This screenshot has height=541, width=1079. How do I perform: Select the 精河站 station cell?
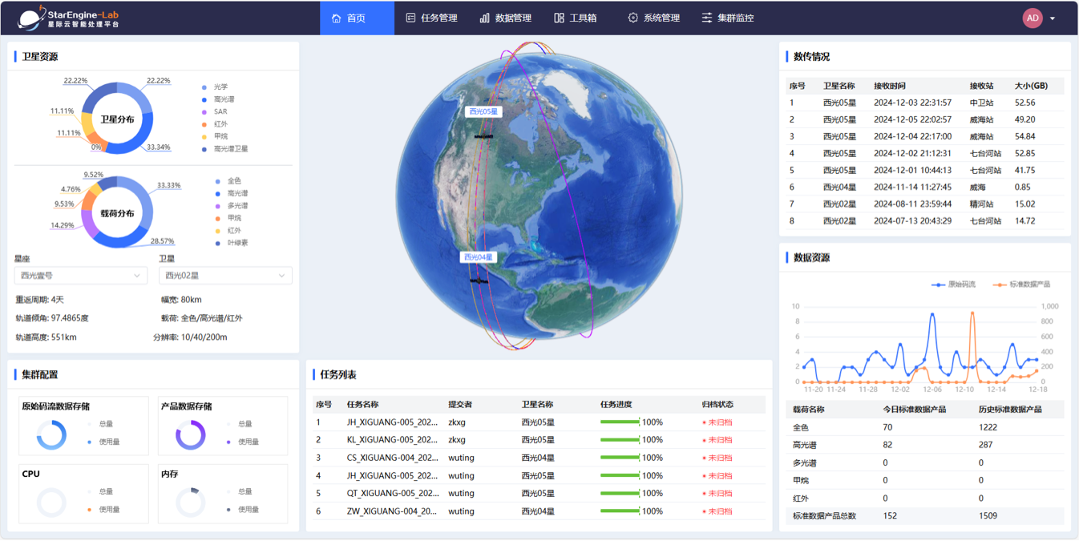981,204
